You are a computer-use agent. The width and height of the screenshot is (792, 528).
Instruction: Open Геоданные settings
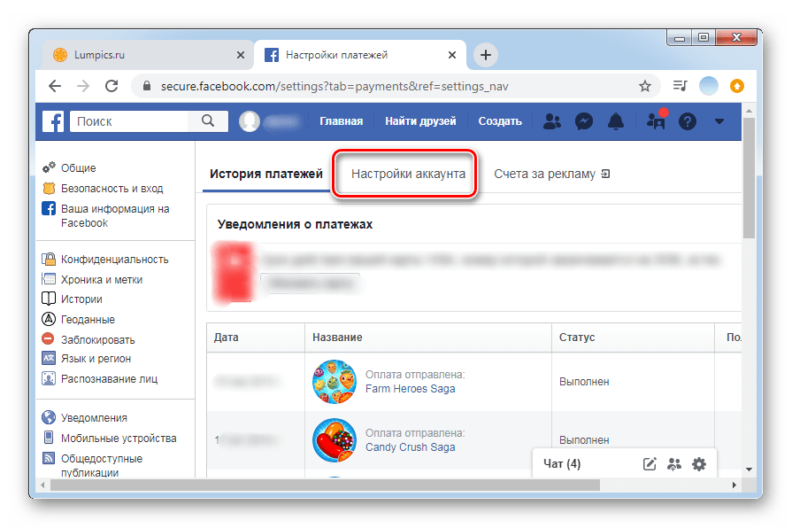[x=88, y=320]
